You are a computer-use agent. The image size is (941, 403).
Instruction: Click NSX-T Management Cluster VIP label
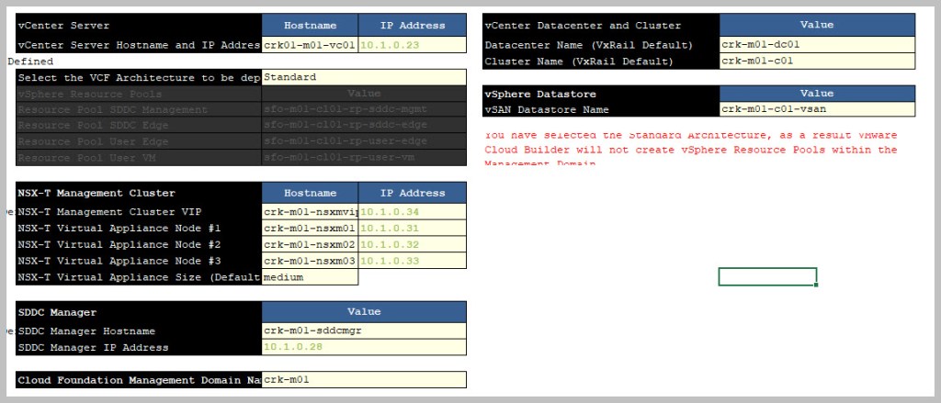(x=139, y=212)
